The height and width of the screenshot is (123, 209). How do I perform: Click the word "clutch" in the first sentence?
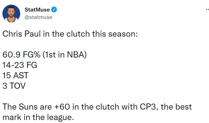(x=78, y=34)
